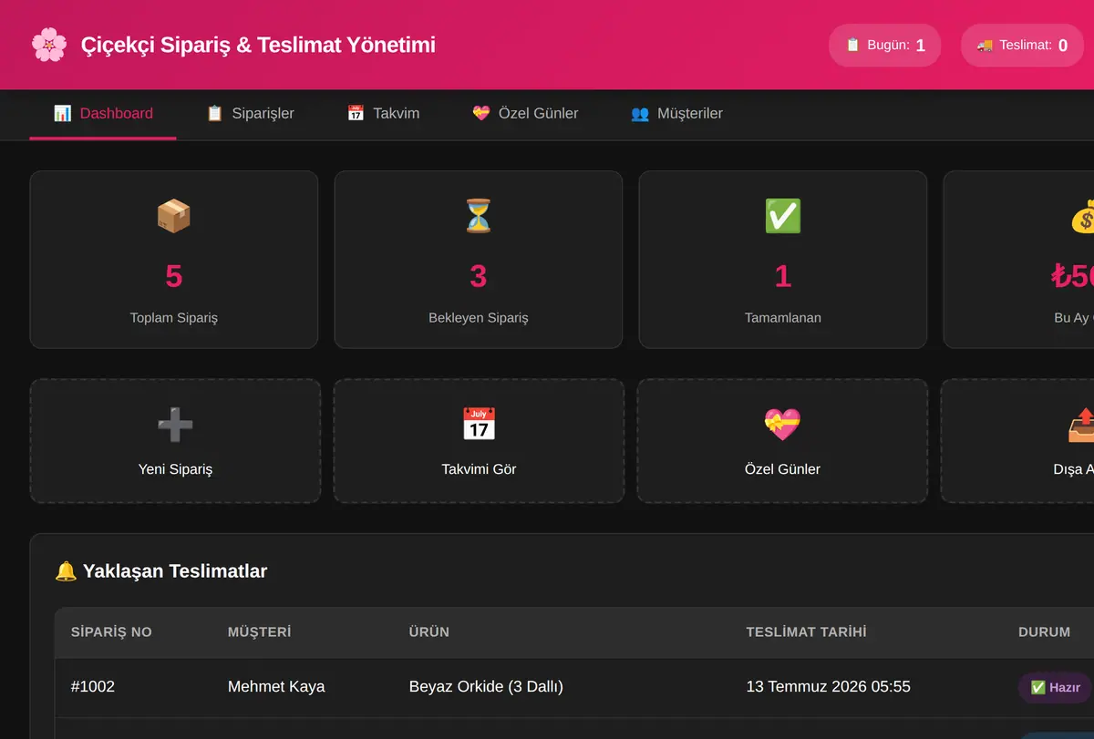Click the hourglass icon above Bekleyen Sipariş
Image resolution: width=1094 pixels, height=739 pixels.
pyautogui.click(x=479, y=216)
